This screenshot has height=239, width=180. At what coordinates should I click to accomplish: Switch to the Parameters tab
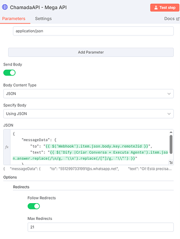(x=14, y=19)
